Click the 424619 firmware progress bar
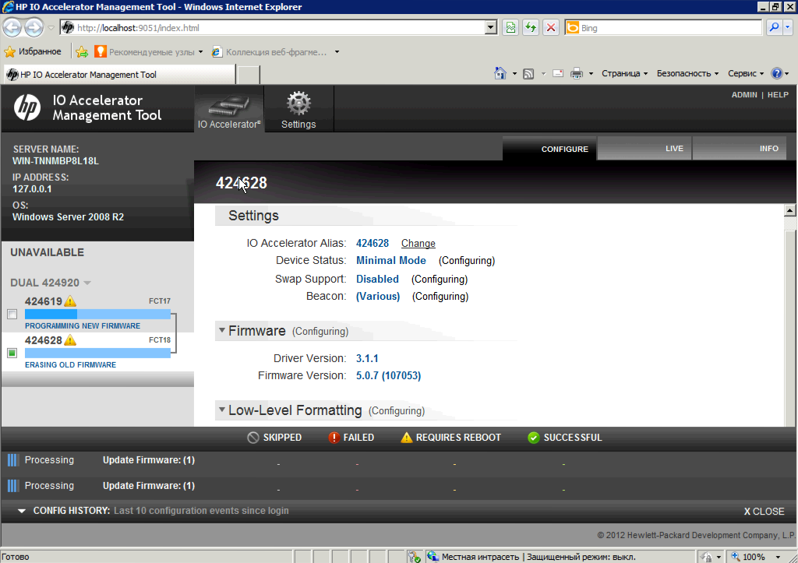 point(97,315)
